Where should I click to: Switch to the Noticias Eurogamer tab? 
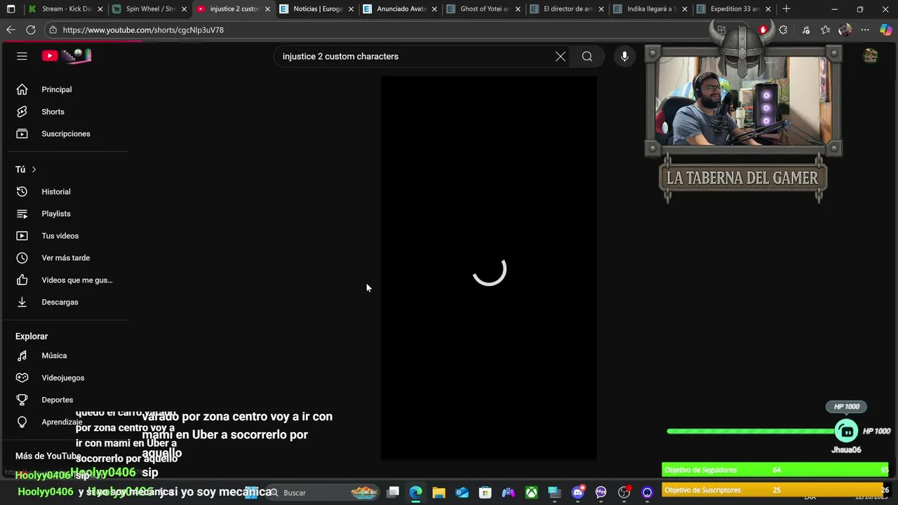[316, 9]
